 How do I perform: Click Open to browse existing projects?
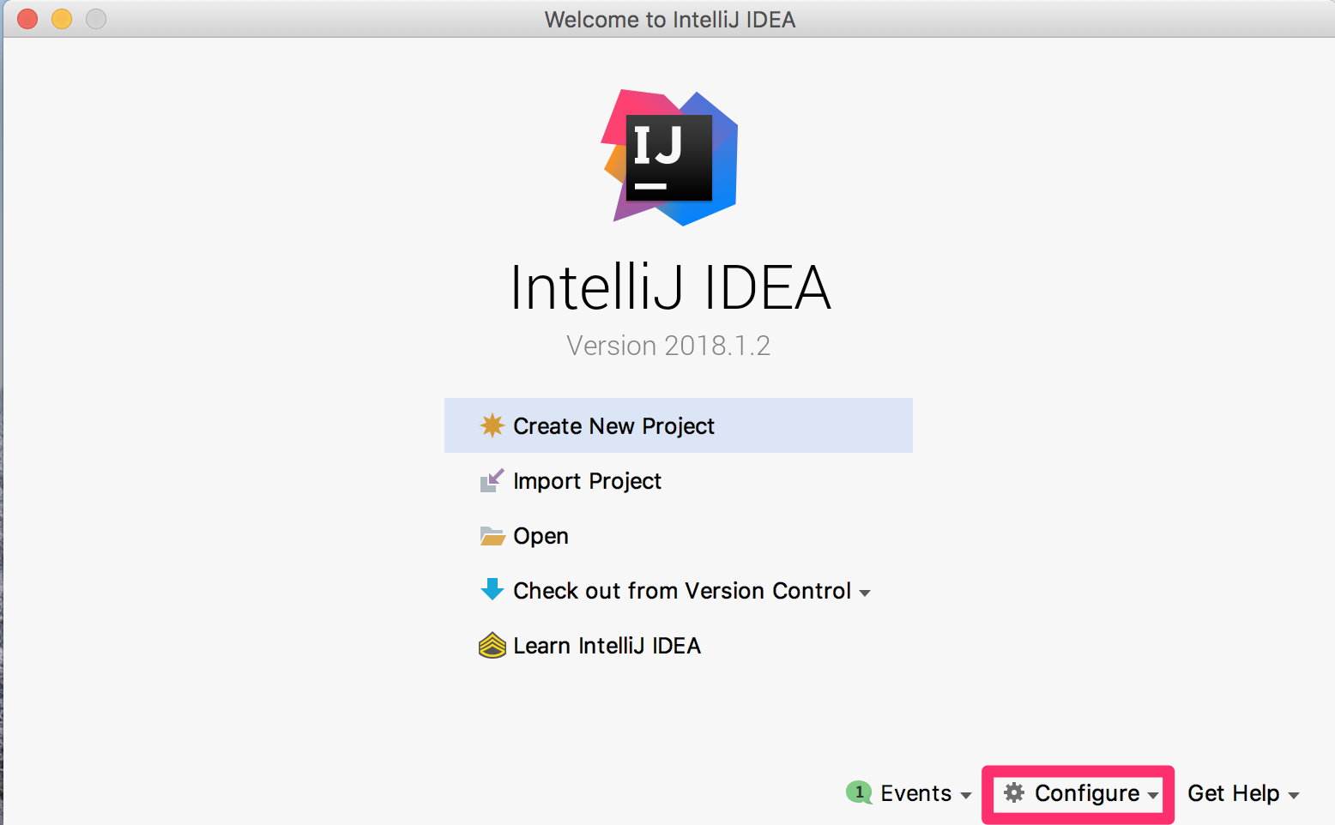point(540,535)
